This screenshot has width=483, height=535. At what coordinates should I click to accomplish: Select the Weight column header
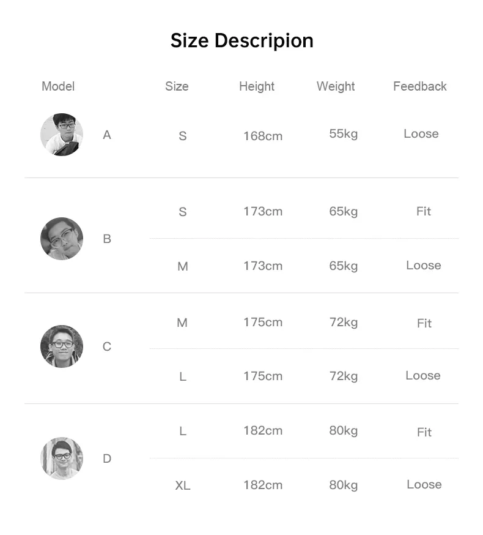click(x=336, y=87)
